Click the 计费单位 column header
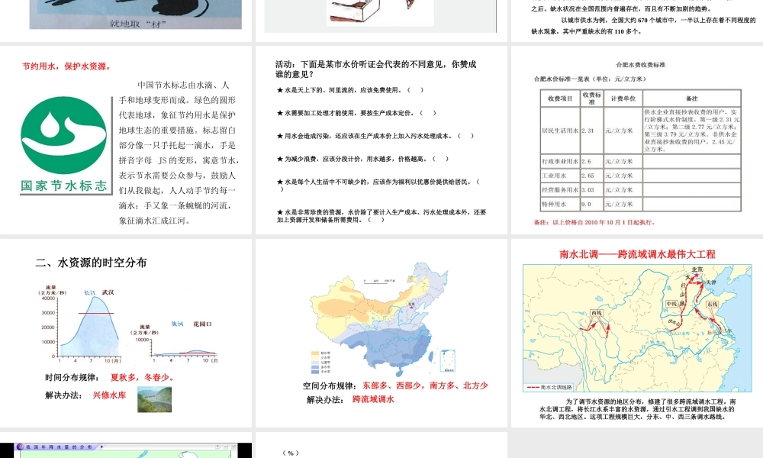This screenshot has width=763, height=458. pos(623,98)
